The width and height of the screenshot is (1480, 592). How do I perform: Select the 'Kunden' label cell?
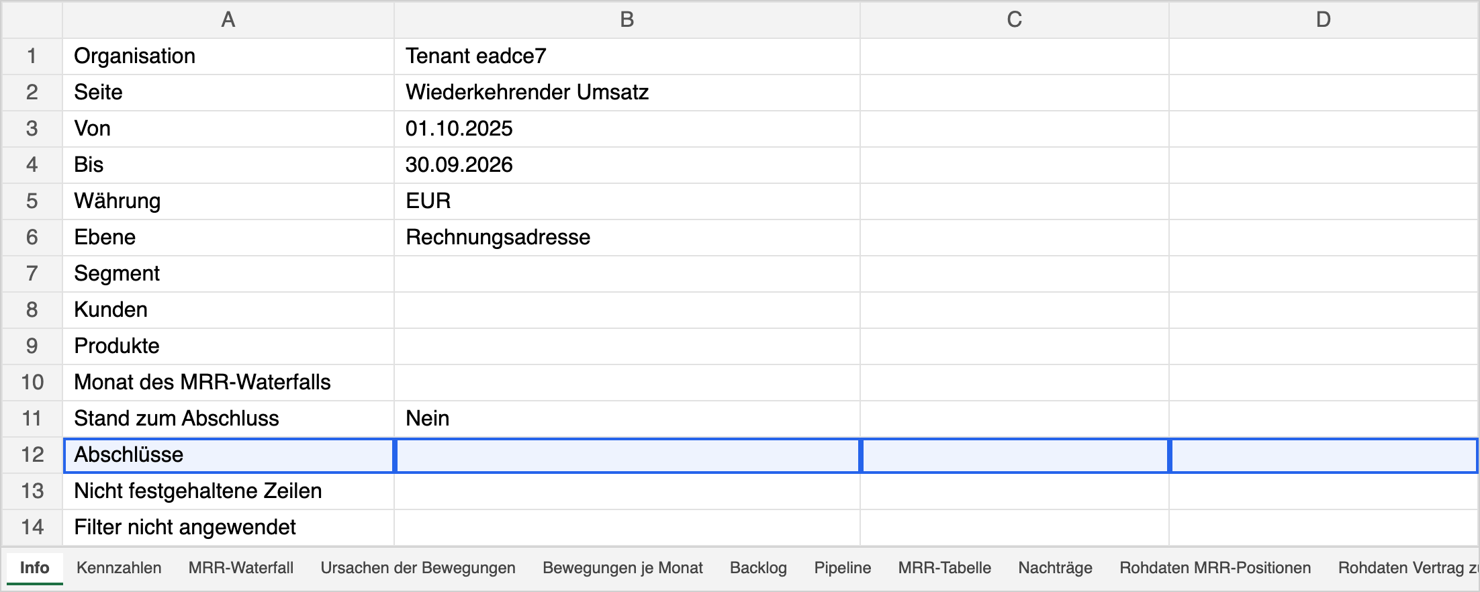click(x=228, y=309)
